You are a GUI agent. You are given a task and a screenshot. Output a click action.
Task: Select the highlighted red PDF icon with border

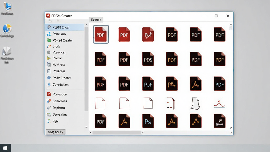[x=101, y=35]
